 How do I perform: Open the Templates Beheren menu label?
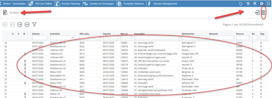[134, 4]
